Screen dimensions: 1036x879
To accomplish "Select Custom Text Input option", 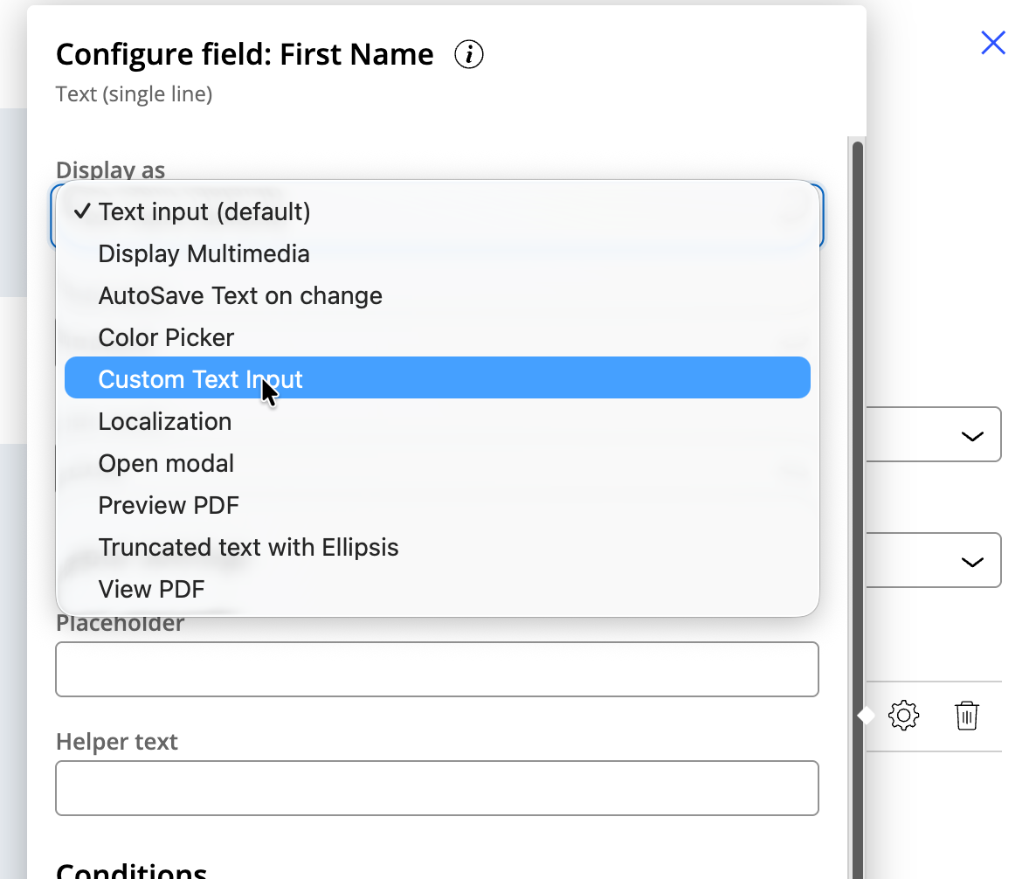I will [x=200, y=379].
